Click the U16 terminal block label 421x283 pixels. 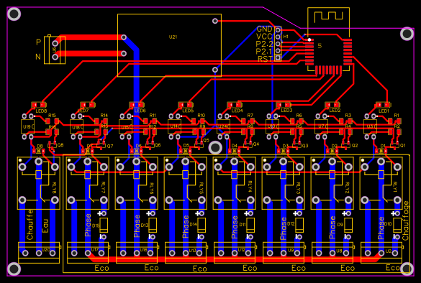pyautogui.click(x=144, y=250)
